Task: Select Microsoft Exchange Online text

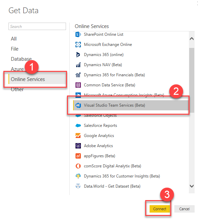Action: point(108,45)
